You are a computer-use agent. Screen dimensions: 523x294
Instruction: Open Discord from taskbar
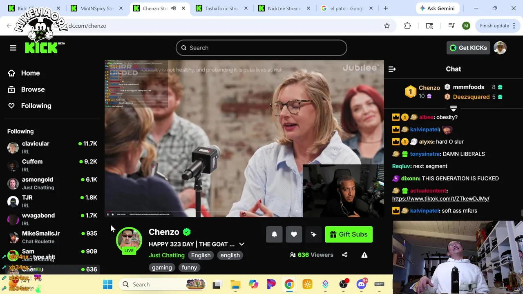coord(362,284)
